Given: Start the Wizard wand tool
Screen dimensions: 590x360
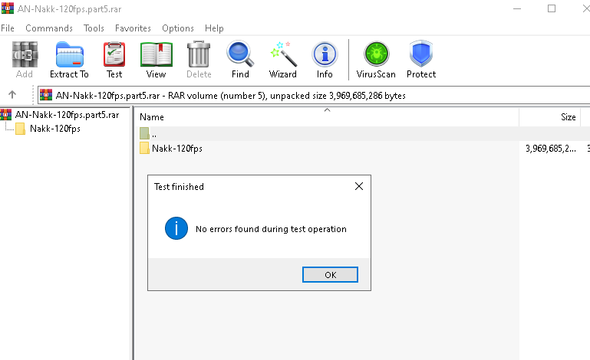Looking at the screenshot, I should tap(283, 60).
